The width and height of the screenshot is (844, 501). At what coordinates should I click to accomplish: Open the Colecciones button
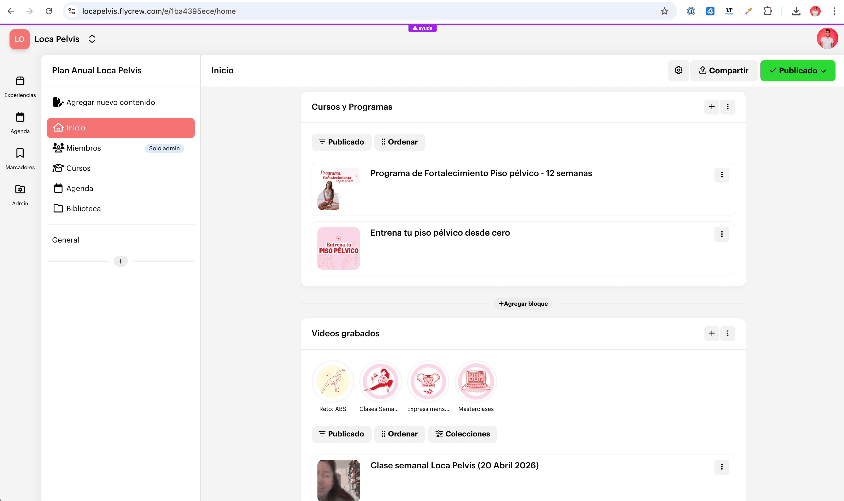[462, 434]
